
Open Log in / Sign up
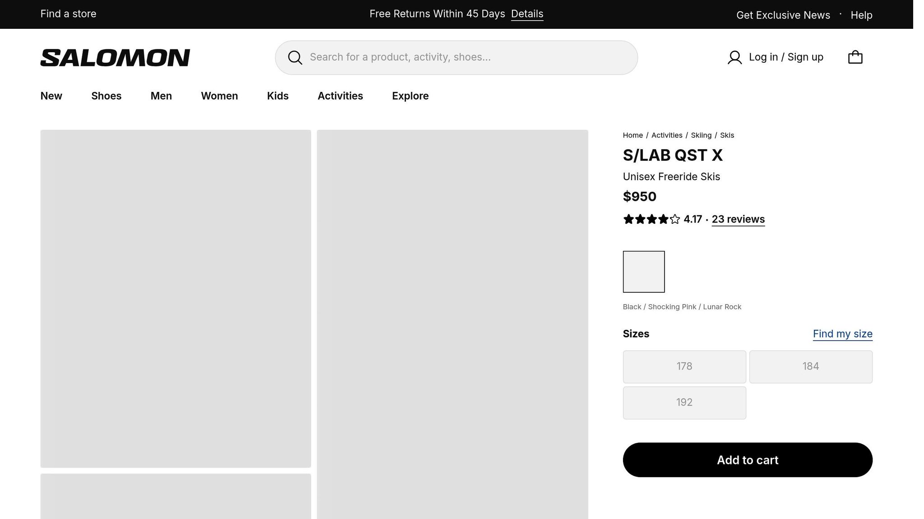pyautogui.click(x=786, y=57)
